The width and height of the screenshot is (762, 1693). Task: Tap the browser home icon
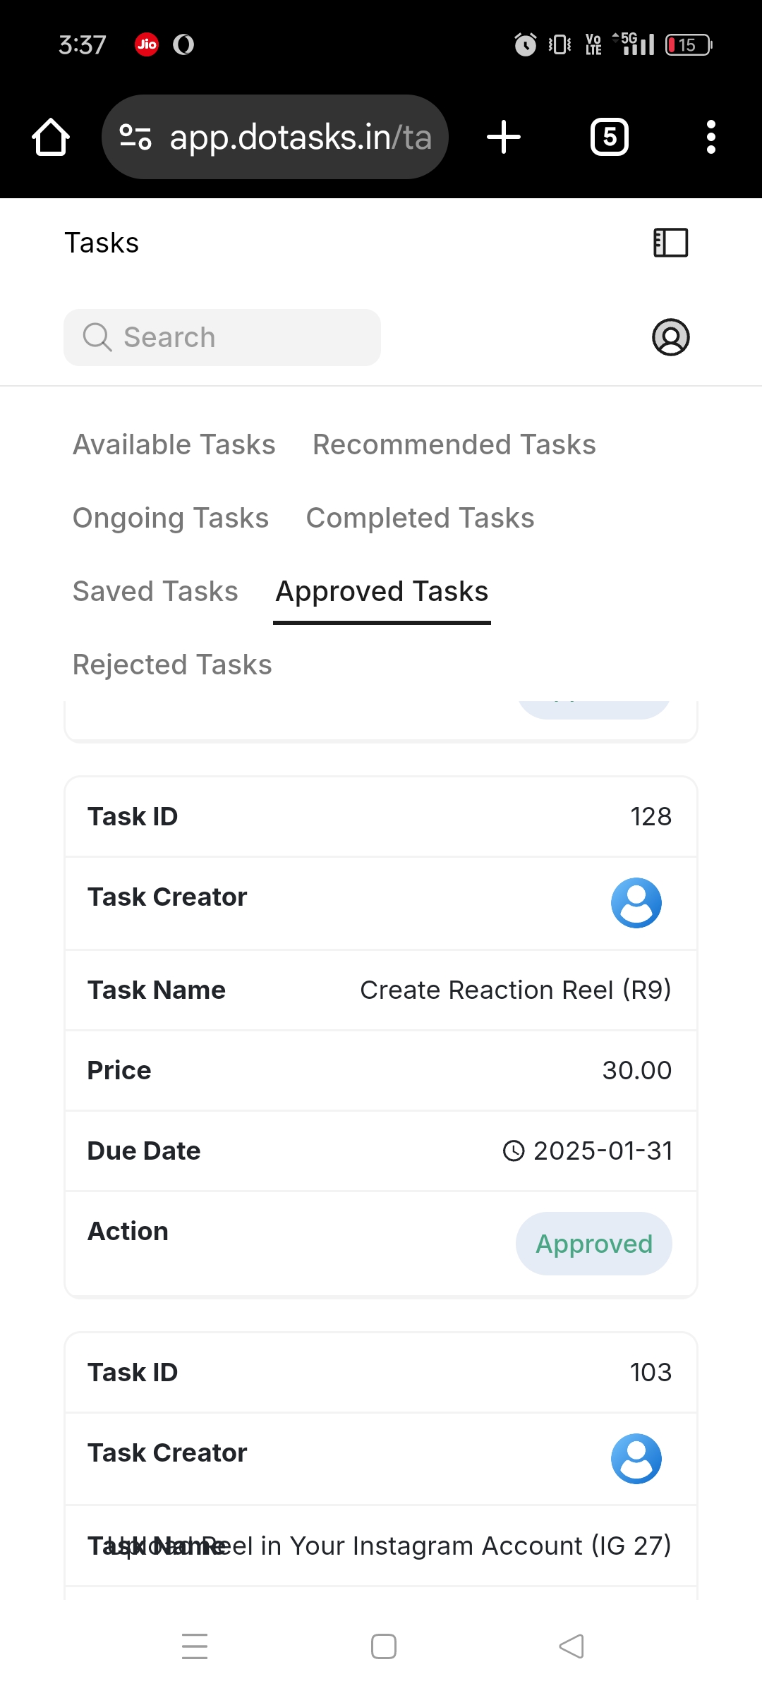tap(51, 137)
